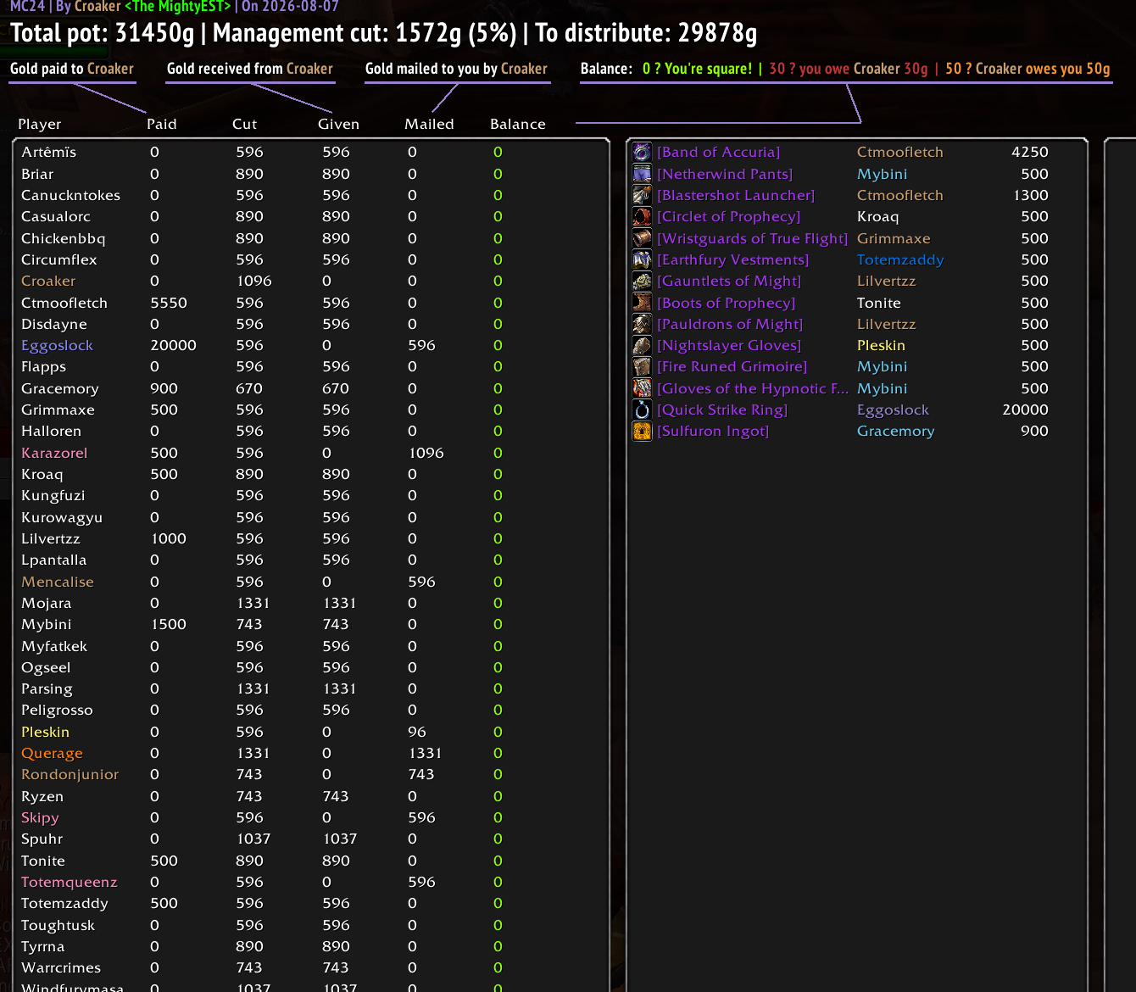Select player Eggoslock in the player list
The height and width of the screenshot is (992, 1136).
coord(57,345)
